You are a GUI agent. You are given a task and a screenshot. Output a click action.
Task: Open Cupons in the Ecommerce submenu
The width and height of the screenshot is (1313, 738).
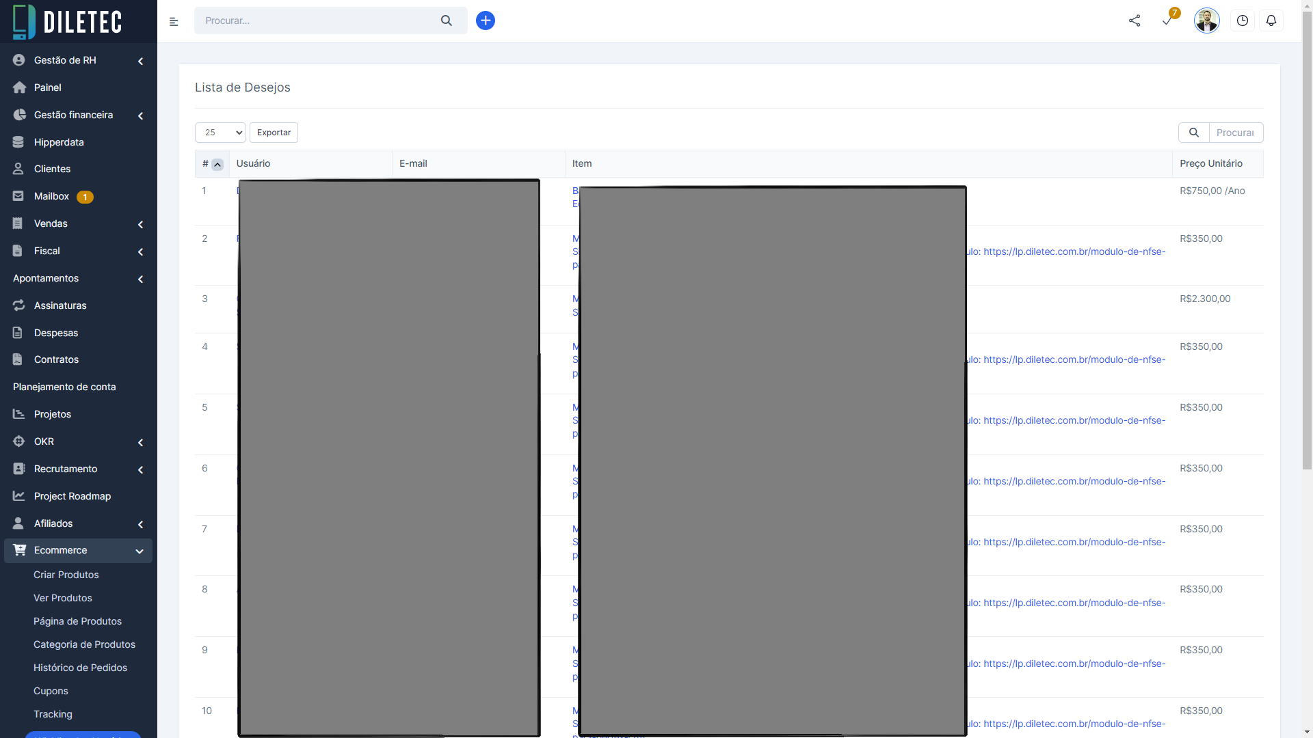click(51, 691)
